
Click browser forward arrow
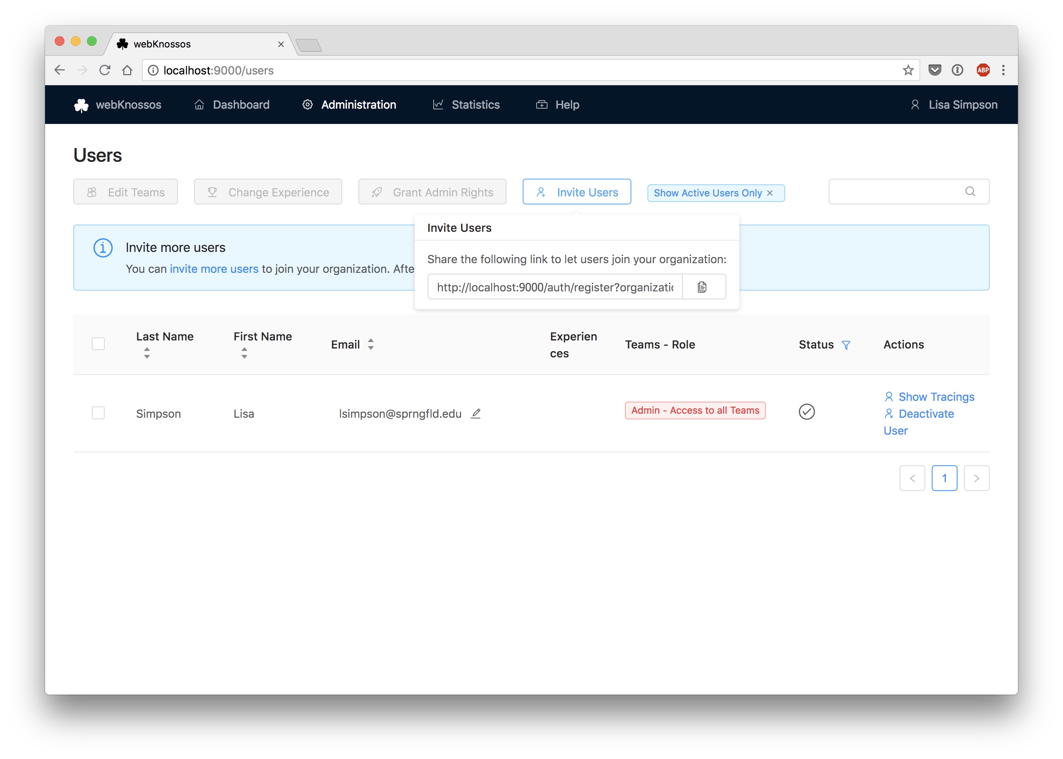coord(82,70)
